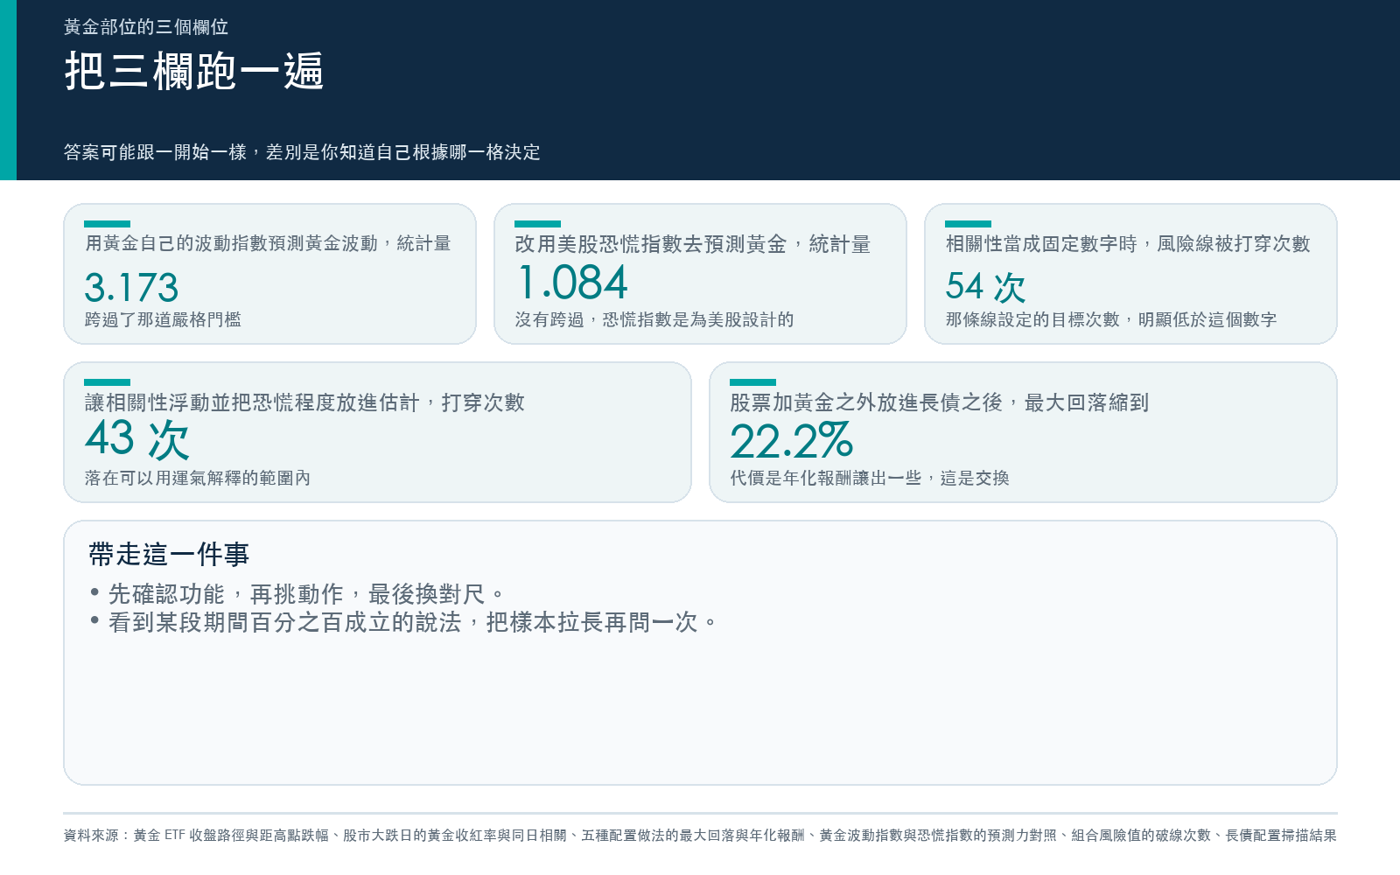The height and width of the screenshot is (875, 1400).
Task: Click the subtitle starting with 答案可能跟一開始一樣
Action: (302, 152)
